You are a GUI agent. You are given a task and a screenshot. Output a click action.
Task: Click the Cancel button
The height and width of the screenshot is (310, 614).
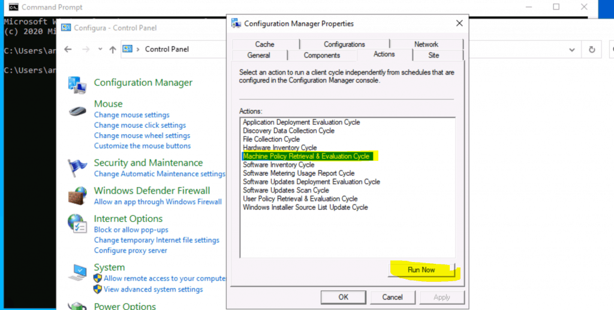coord(392,297)
